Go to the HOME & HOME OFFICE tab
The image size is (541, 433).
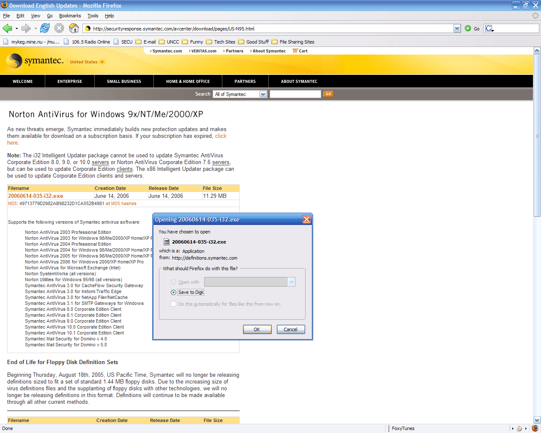point(188,81)
